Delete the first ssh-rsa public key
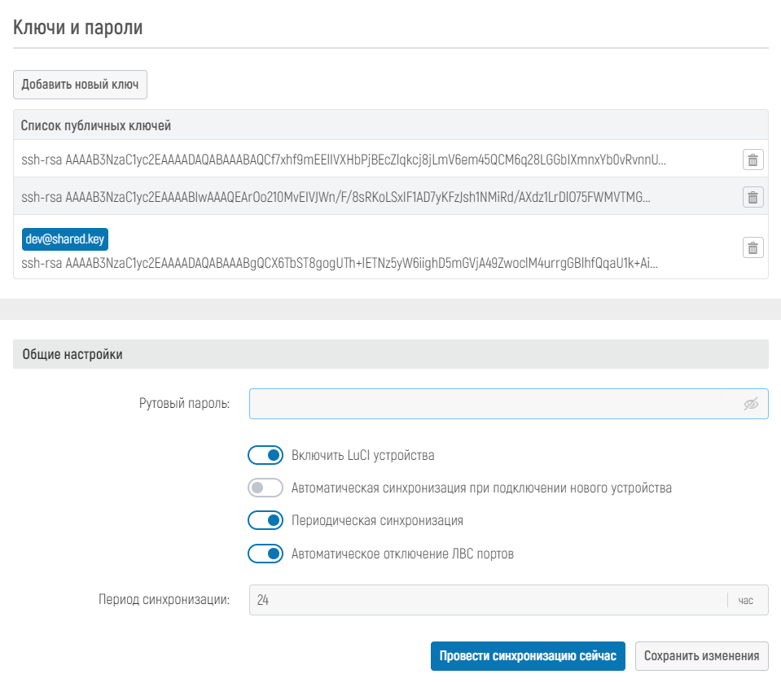The image size is (781, 683). coord(752,160)
